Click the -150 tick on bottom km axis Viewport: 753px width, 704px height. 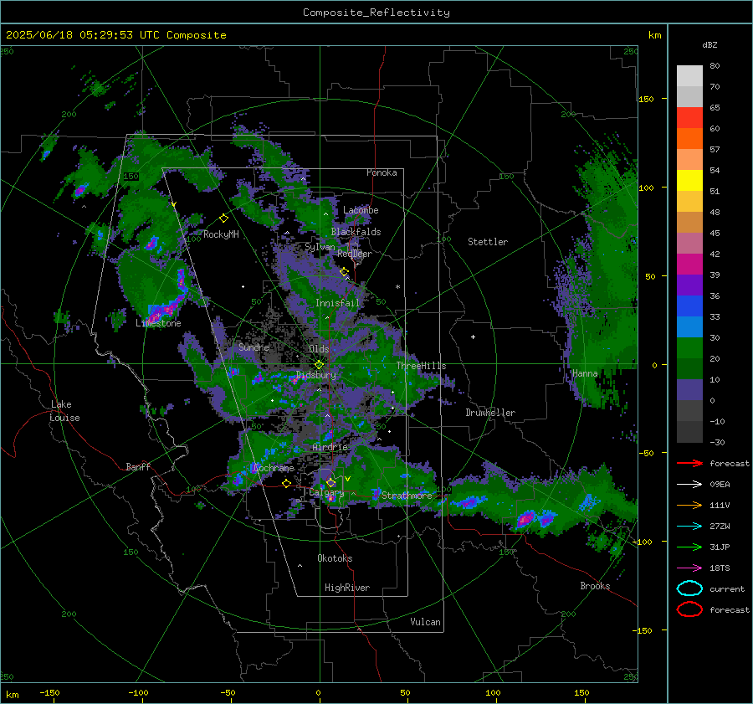click(x=49, y=692)
